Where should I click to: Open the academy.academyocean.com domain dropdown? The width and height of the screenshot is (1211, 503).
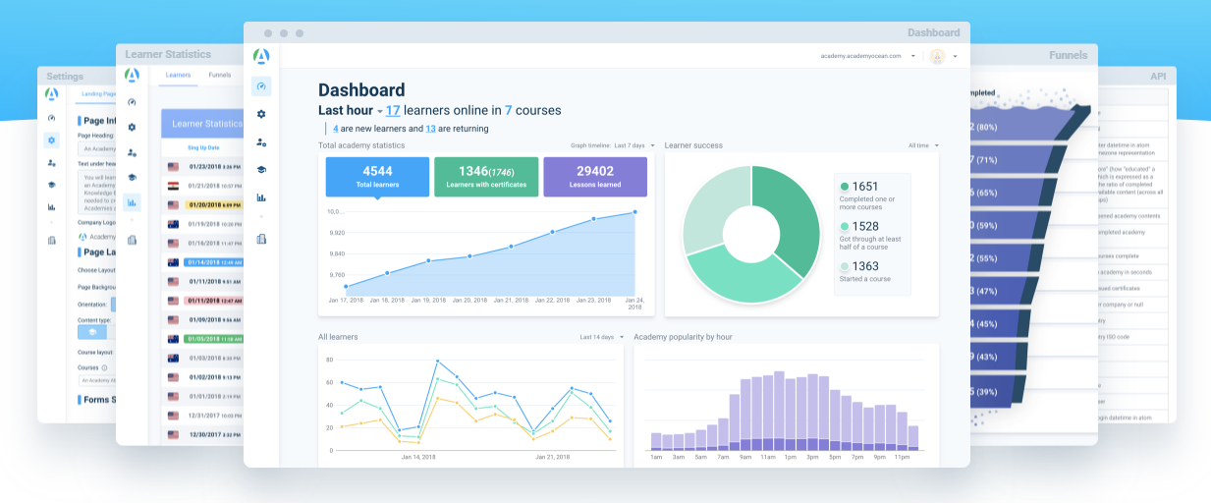click(x=912, y=56)
